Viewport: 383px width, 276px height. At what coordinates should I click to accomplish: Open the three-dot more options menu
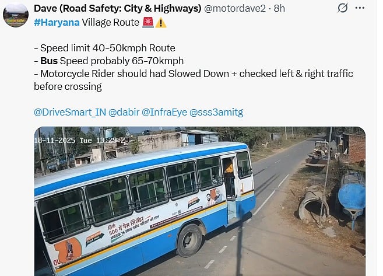[360, 8]
